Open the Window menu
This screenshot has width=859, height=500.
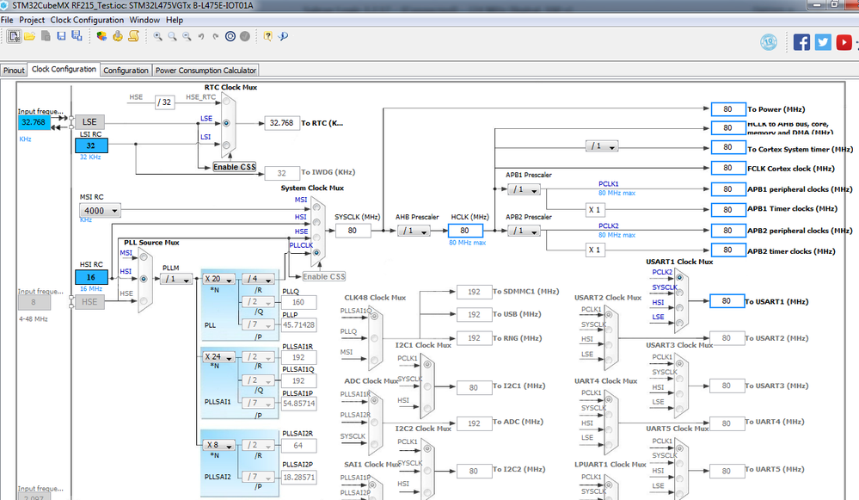click(x=144, y=20)
